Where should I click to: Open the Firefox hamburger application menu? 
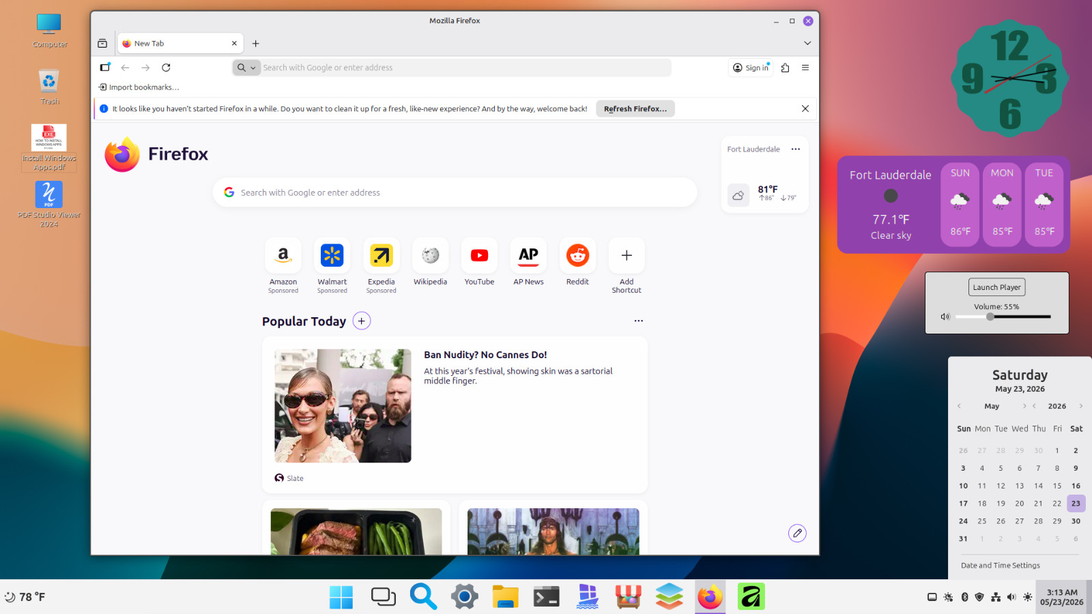805,68
